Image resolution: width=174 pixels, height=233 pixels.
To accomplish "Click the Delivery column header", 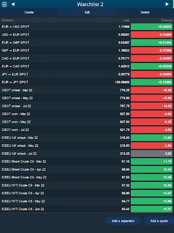I will 8,20.
